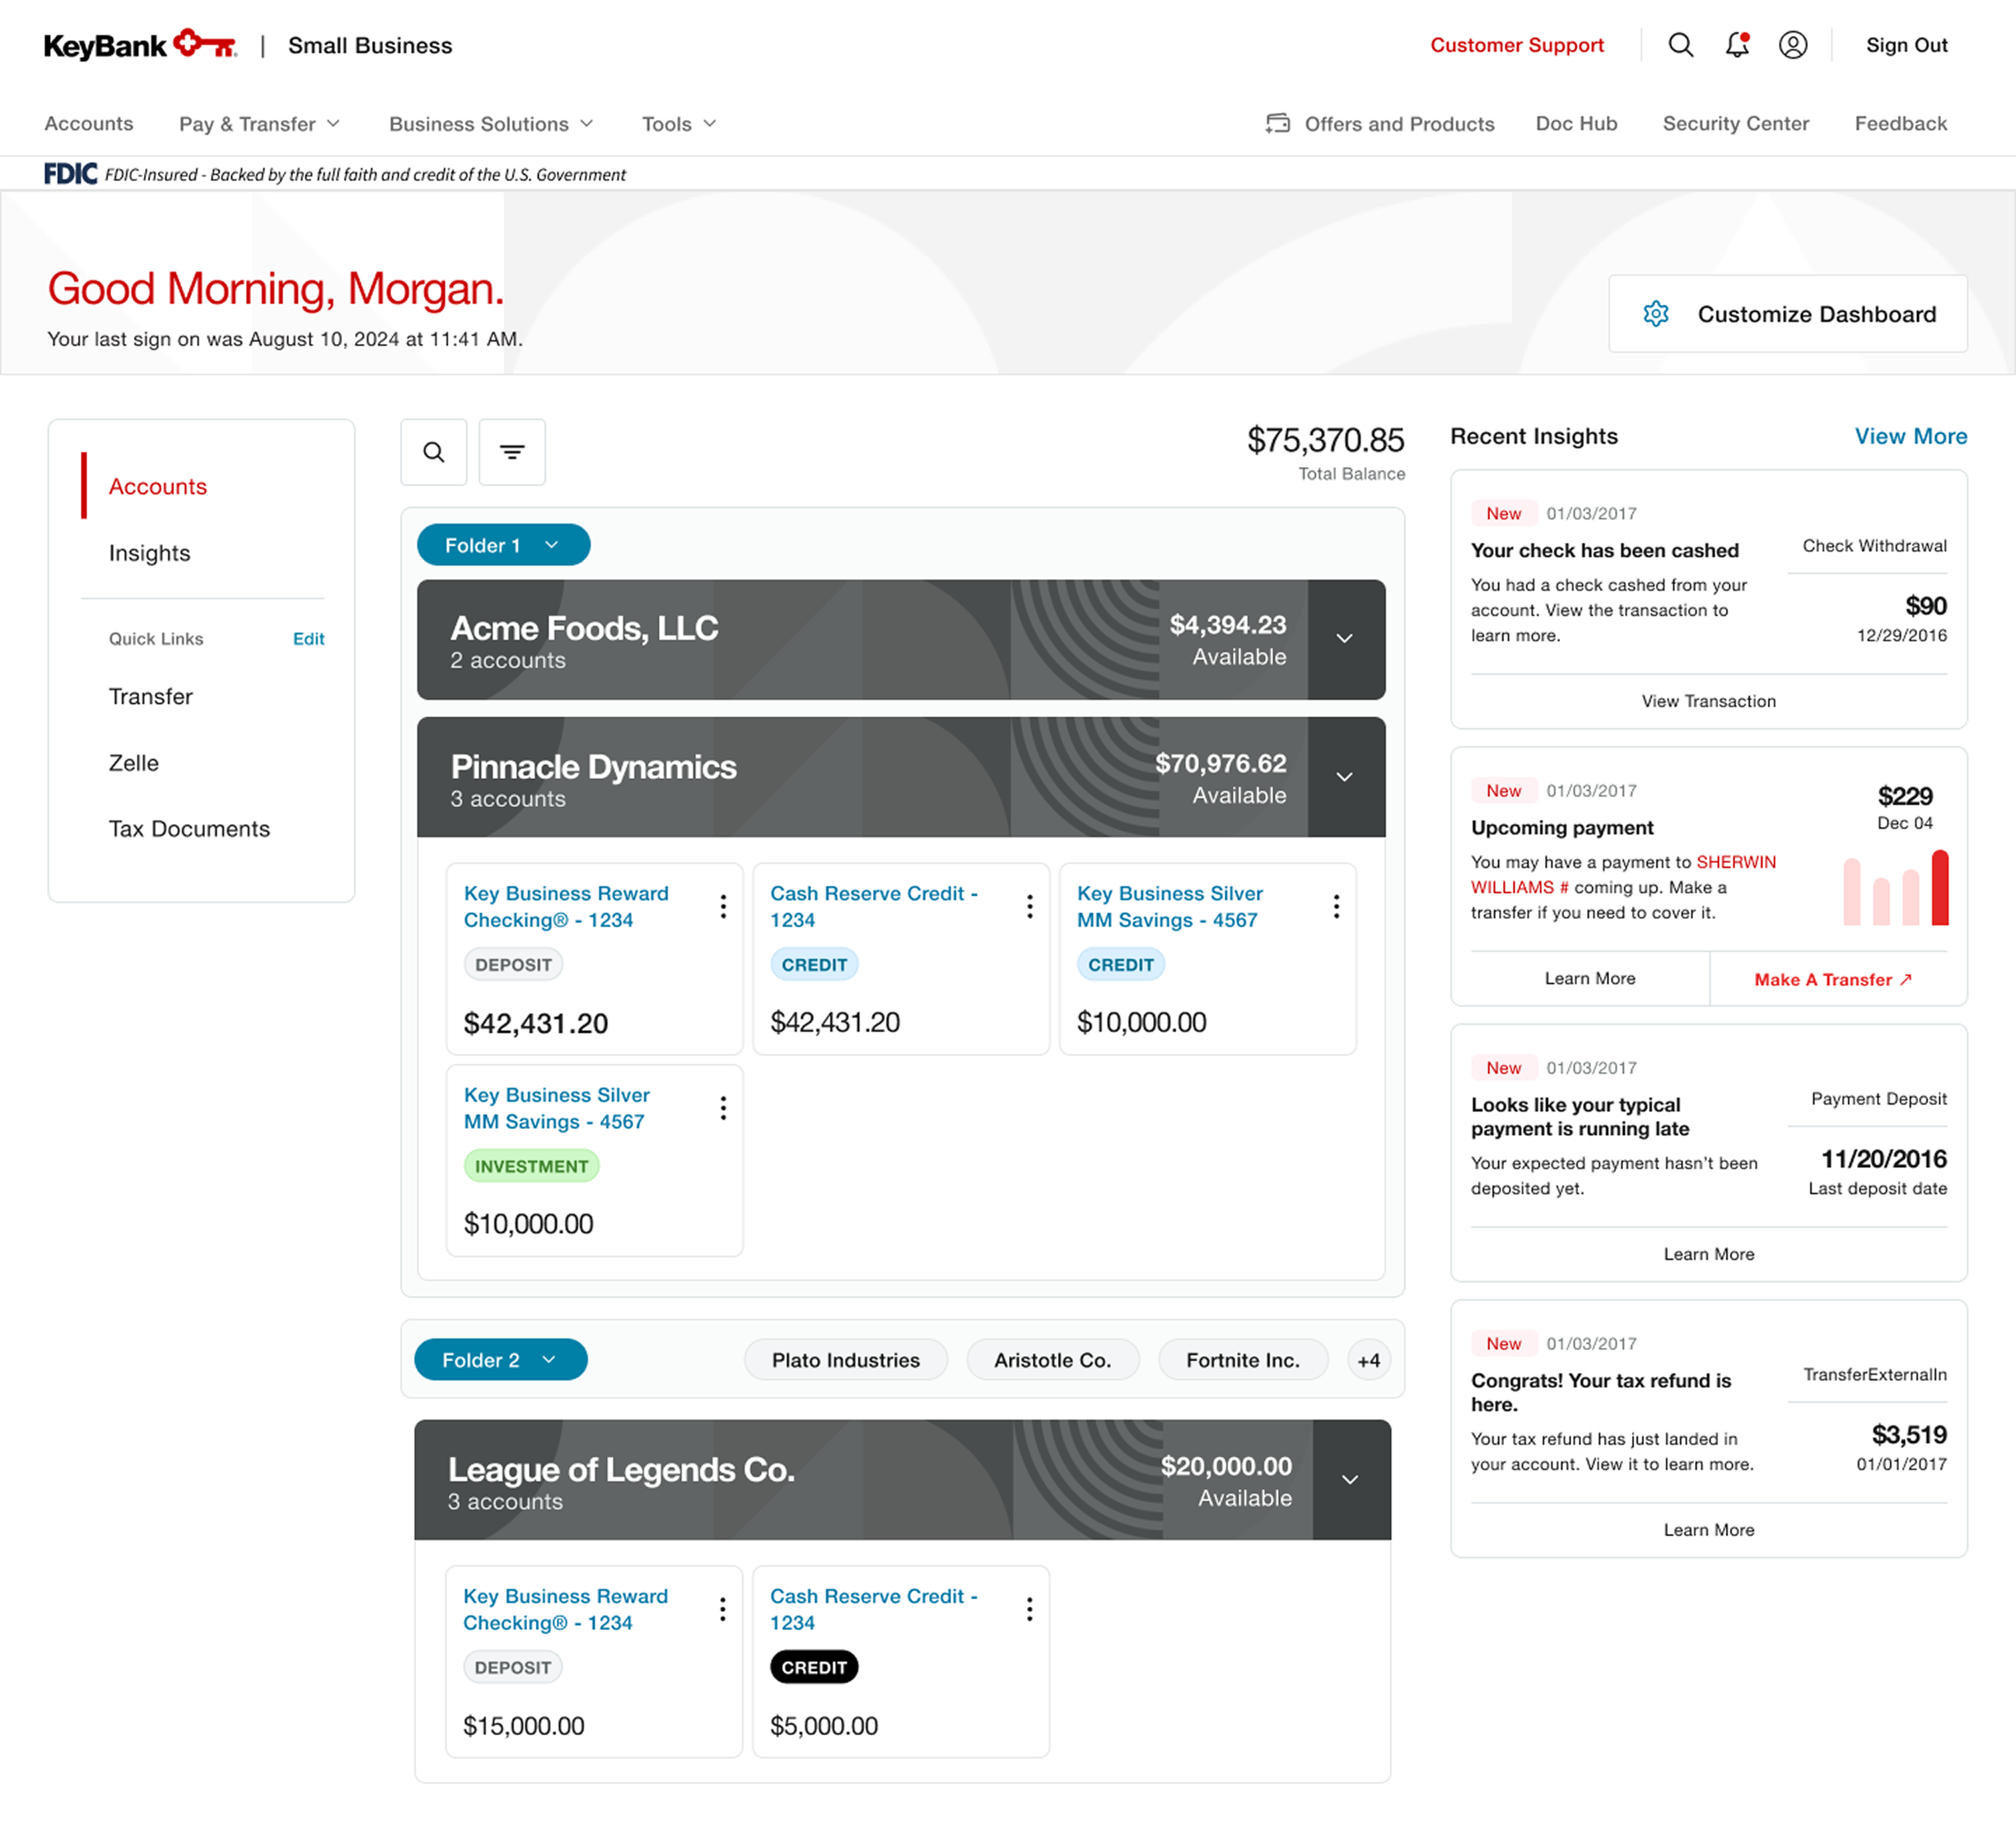Screen dimensions: 2016x1848
Task: Open the Tools menu
Action: coord(679,124)
